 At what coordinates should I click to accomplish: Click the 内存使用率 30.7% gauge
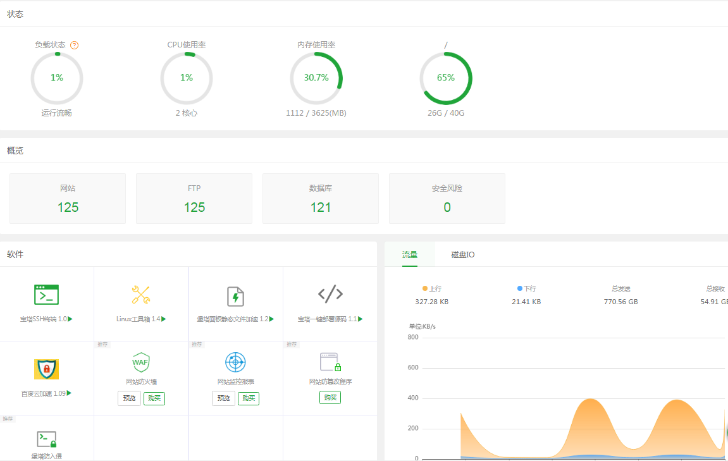pos(316,78)
